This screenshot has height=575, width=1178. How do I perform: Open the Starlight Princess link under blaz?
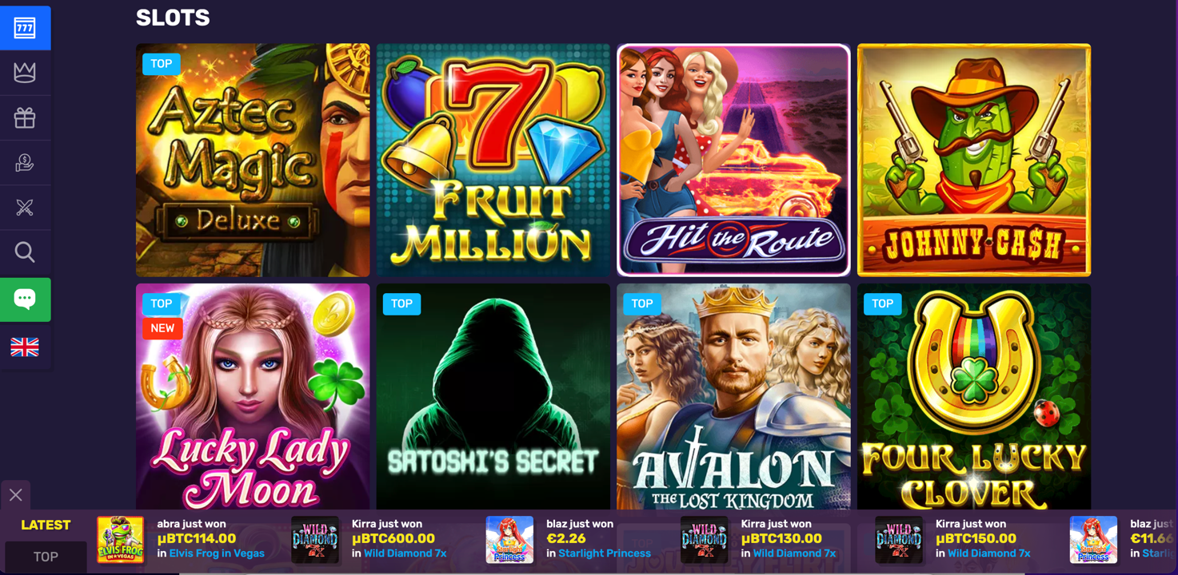point(605,553)
